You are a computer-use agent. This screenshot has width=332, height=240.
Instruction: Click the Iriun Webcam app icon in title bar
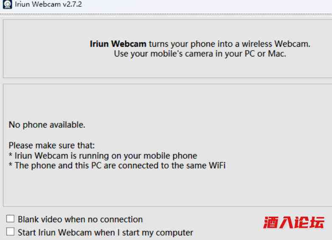7,4
